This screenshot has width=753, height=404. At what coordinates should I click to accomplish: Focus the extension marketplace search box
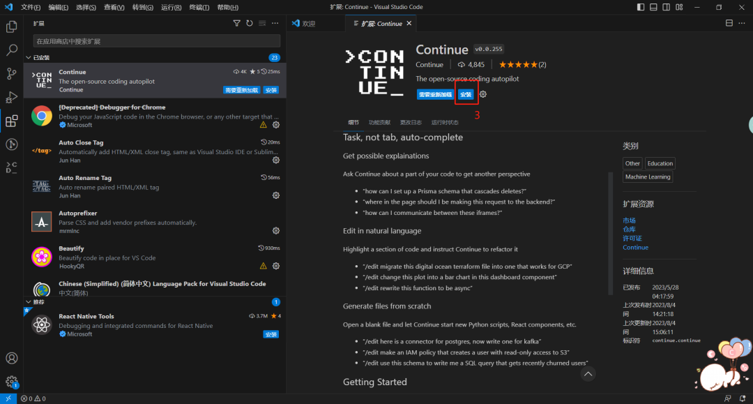156,41
